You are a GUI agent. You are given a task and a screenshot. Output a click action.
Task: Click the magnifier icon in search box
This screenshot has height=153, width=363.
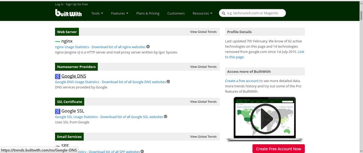(223, 13)
